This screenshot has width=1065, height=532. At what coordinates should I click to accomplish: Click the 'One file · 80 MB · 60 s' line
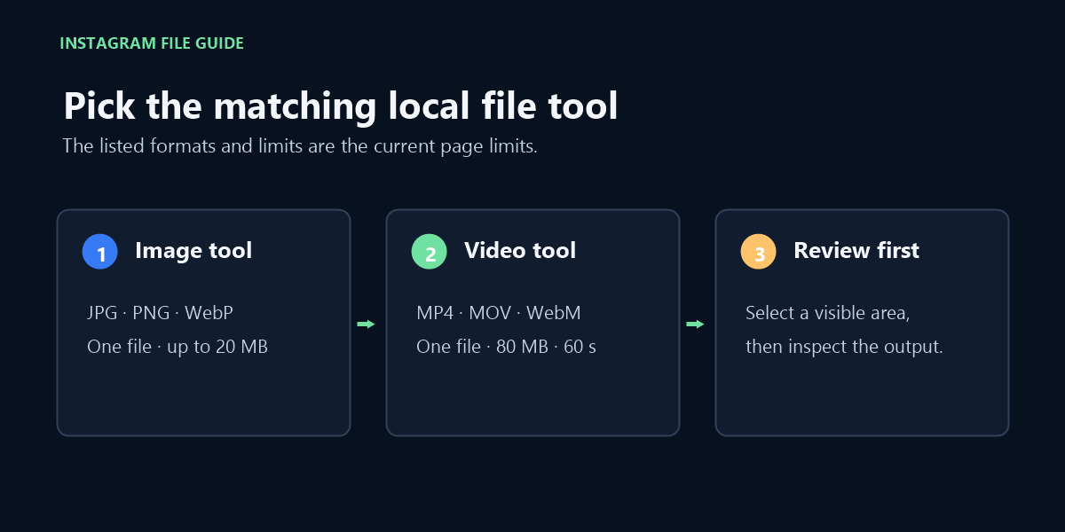tap(506, 347)
